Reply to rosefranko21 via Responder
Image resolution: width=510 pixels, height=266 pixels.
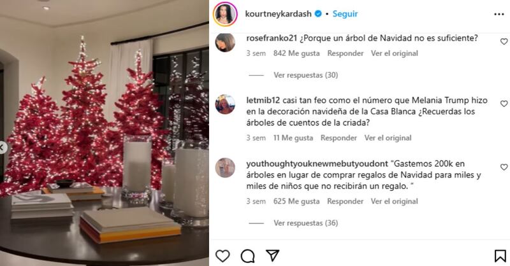pyautogui.click(x=346, y=53)
